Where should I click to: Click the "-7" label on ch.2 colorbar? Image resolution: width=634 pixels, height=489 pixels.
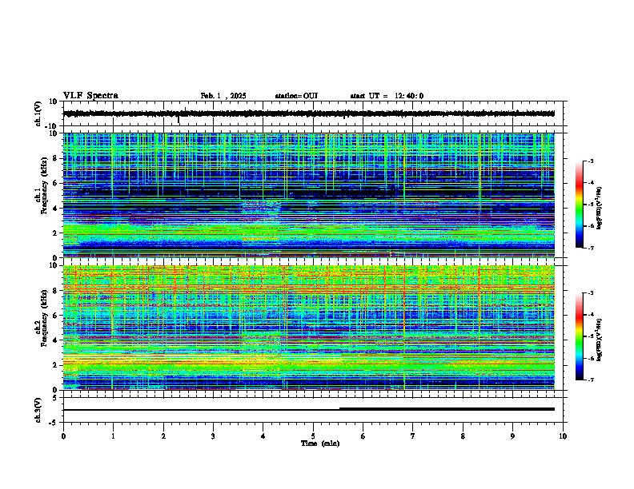pos(590,380)
